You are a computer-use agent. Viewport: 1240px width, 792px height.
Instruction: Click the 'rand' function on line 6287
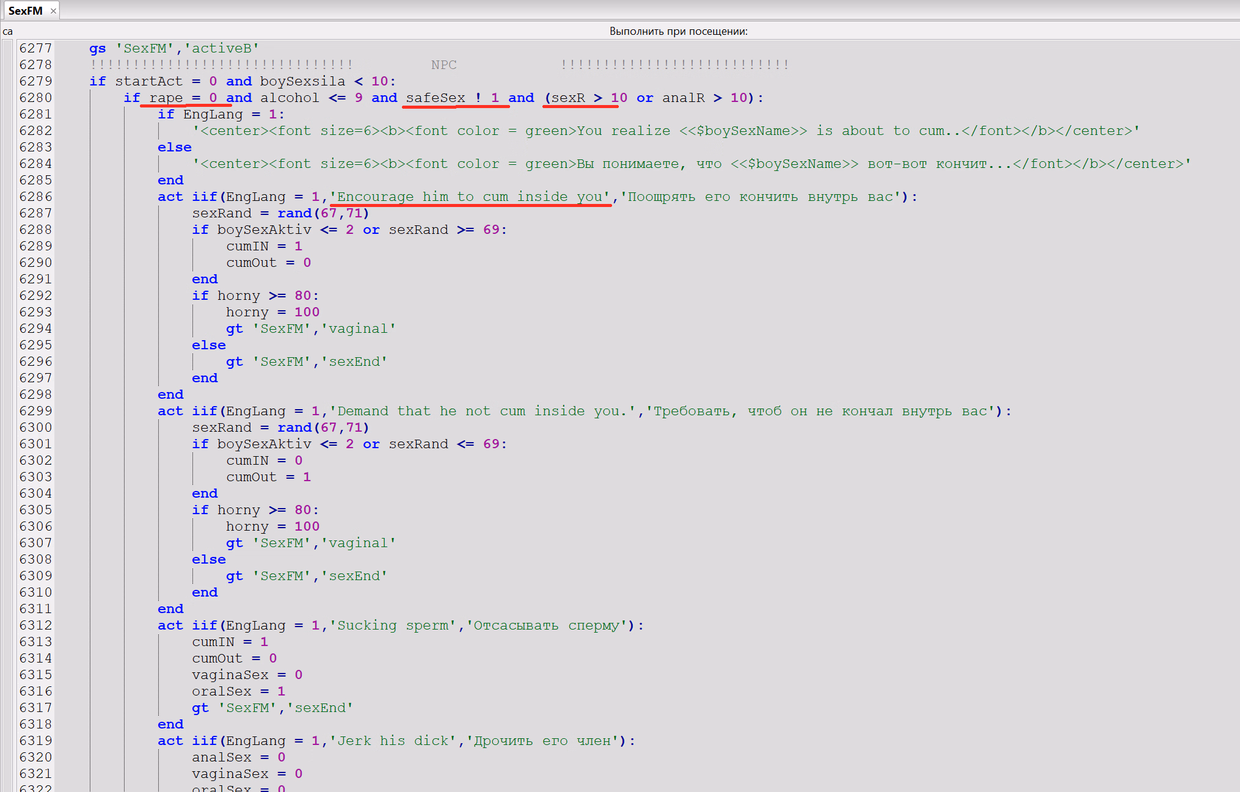(294, 213)
